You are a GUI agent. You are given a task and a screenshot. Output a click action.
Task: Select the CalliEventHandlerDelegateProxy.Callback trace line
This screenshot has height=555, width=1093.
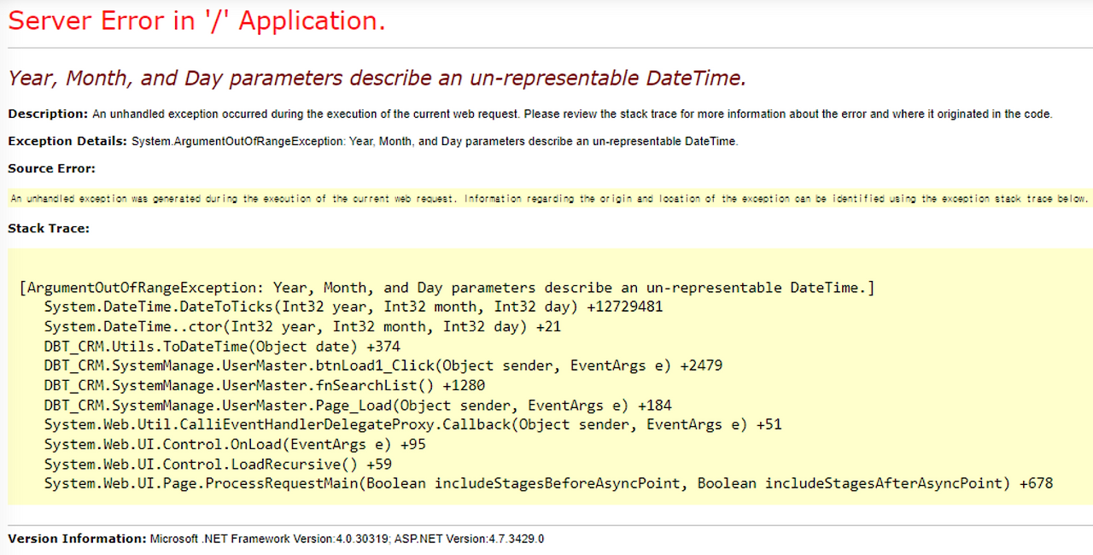(412, 424)
